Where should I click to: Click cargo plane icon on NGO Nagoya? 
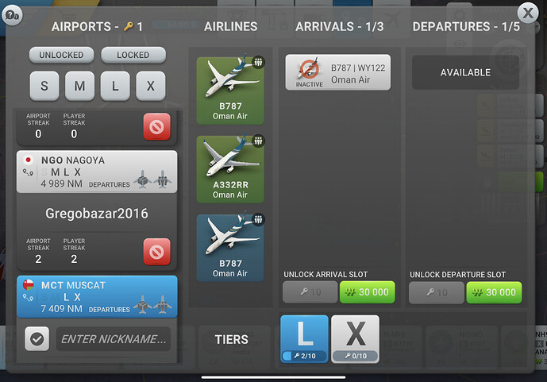(x=142, y=179)
